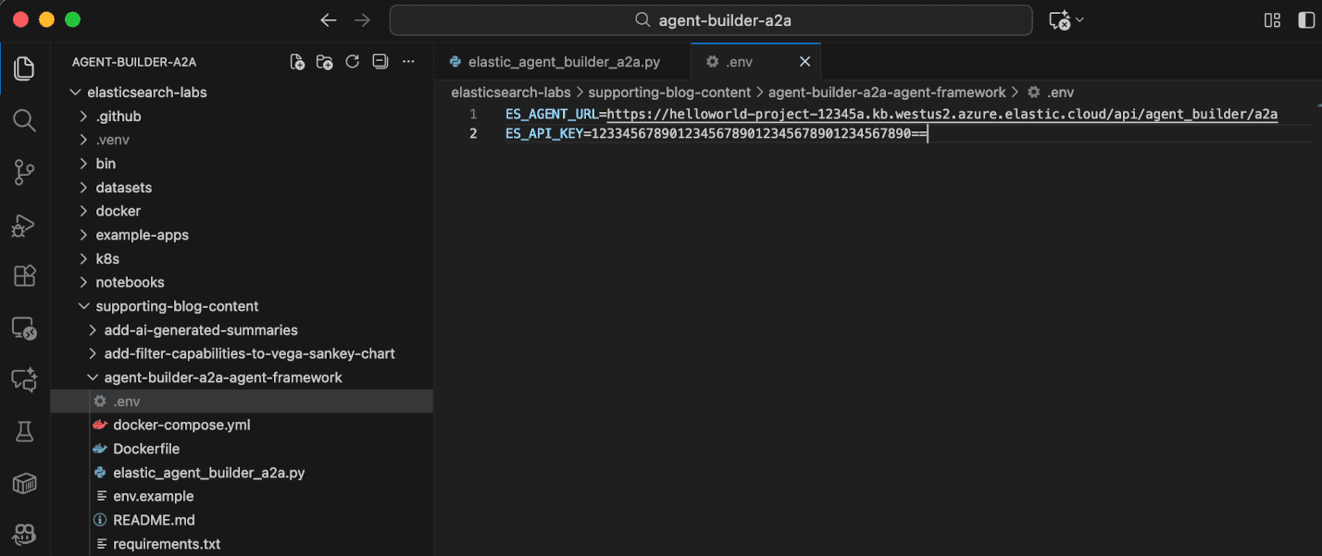Switch to the elastic_agent_builder_a2a.py tab
1322x556 pixels.
[x=564, y=62]
